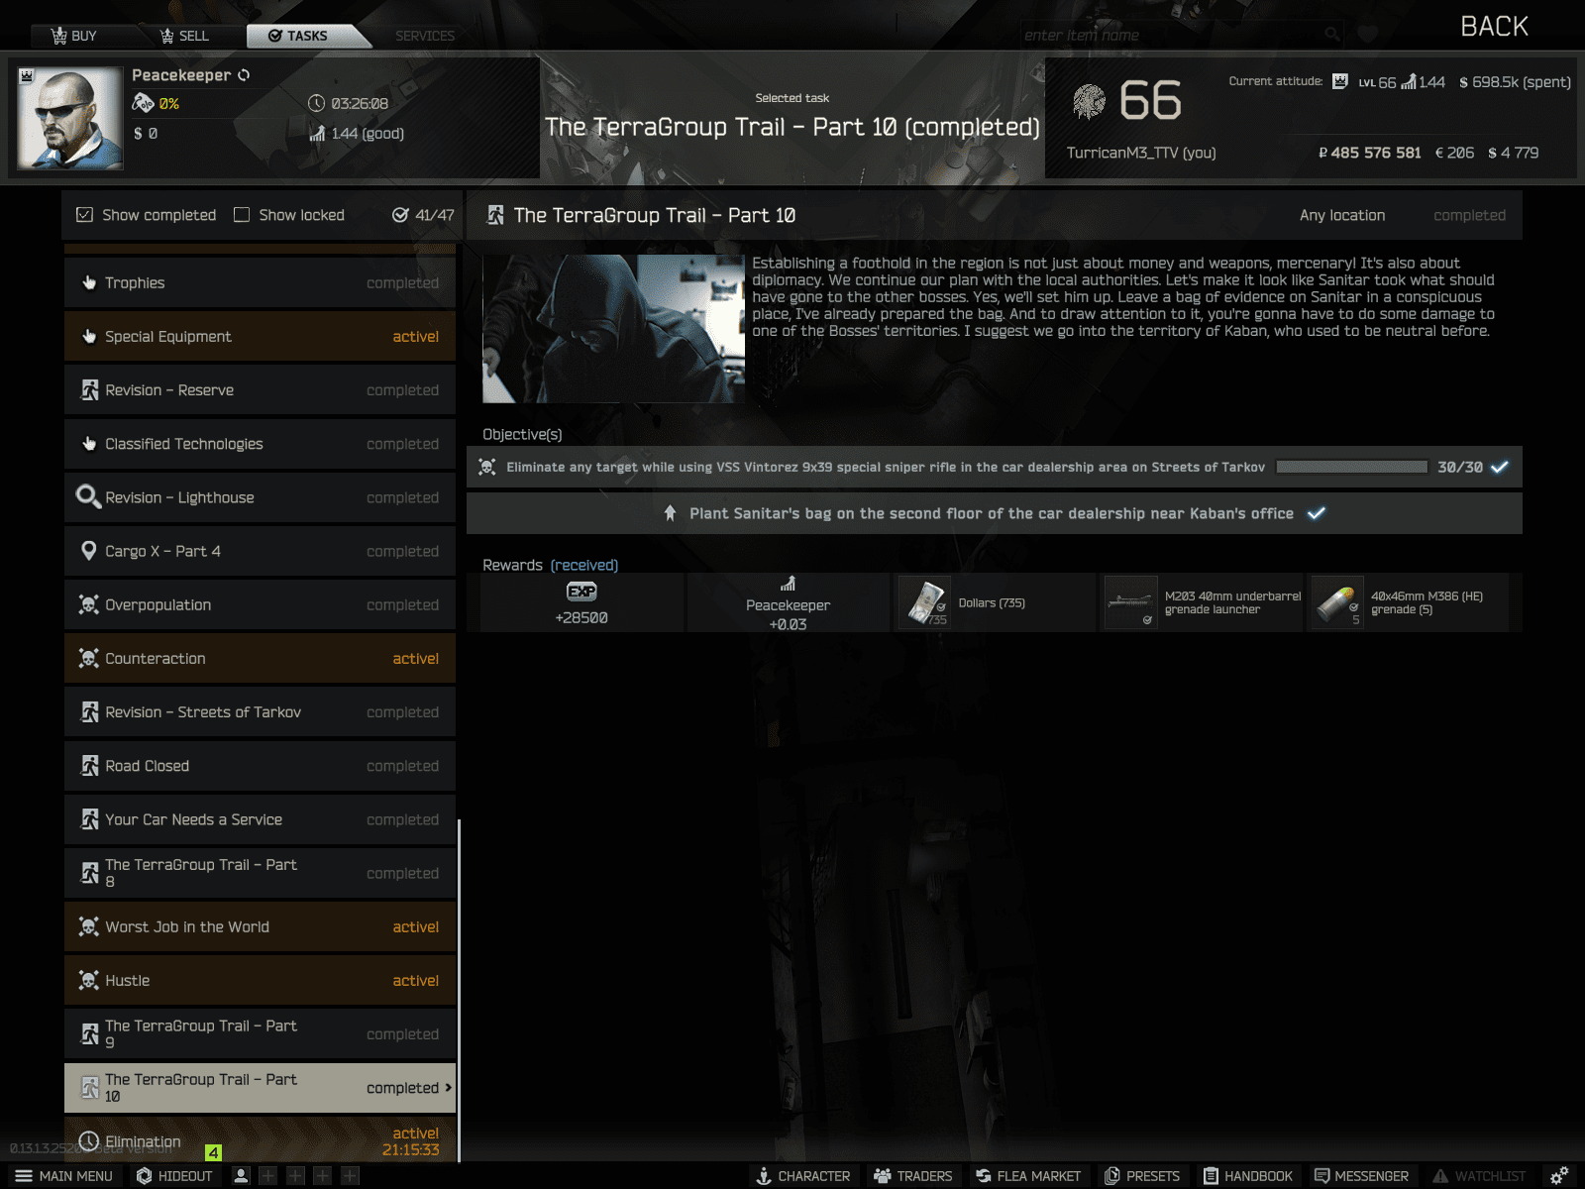Toggle Show completed checkbox
The height and width of the screenshot is (1189, 1585).
84,215
